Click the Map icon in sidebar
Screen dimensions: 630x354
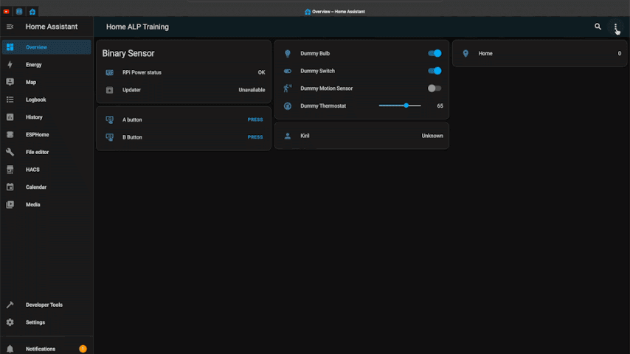point(10,82)
